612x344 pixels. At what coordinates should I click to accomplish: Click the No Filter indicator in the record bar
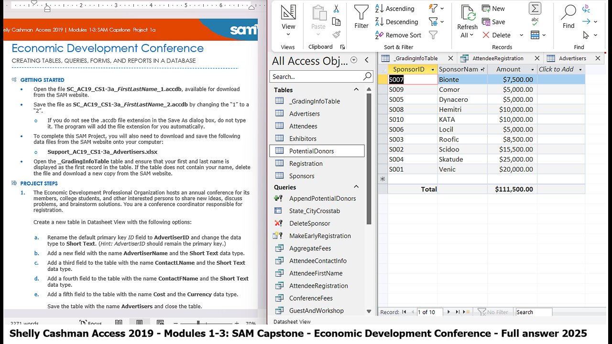tap(493, 312)
